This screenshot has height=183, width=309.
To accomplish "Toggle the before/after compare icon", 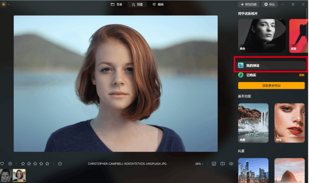I will pos(222,163).
